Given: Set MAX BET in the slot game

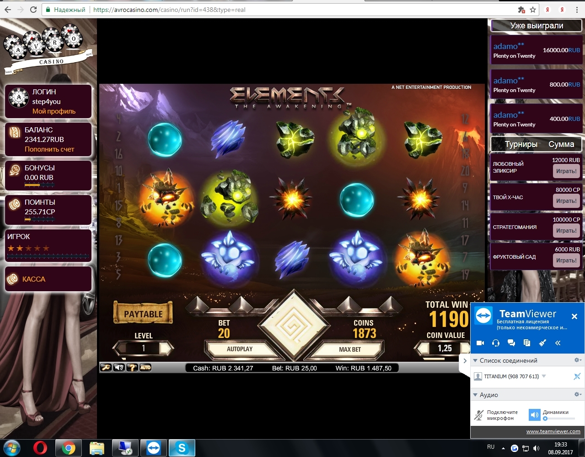Looking at the screenshot, I should [350, 349].
